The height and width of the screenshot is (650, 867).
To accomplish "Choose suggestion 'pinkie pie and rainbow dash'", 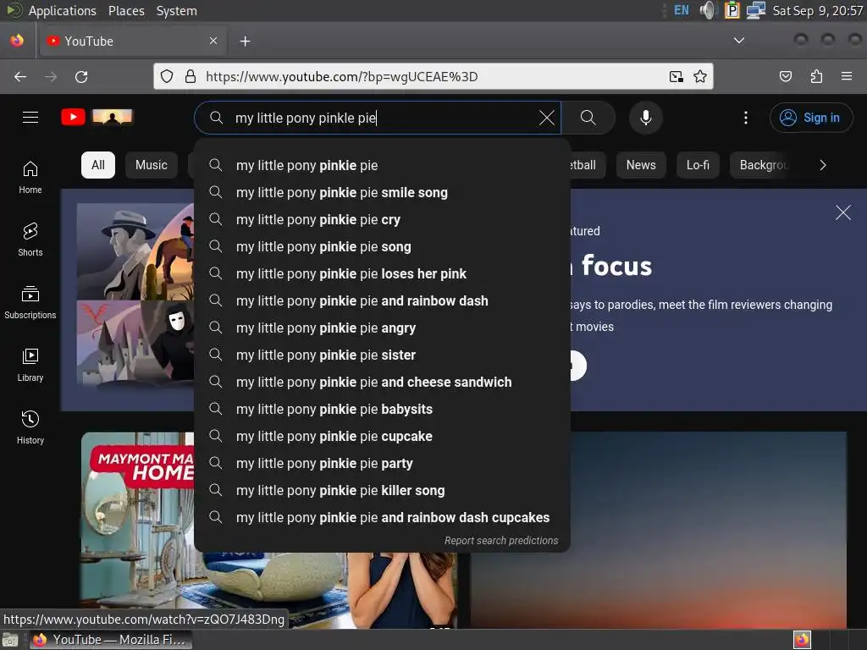I will coord(382,300).
